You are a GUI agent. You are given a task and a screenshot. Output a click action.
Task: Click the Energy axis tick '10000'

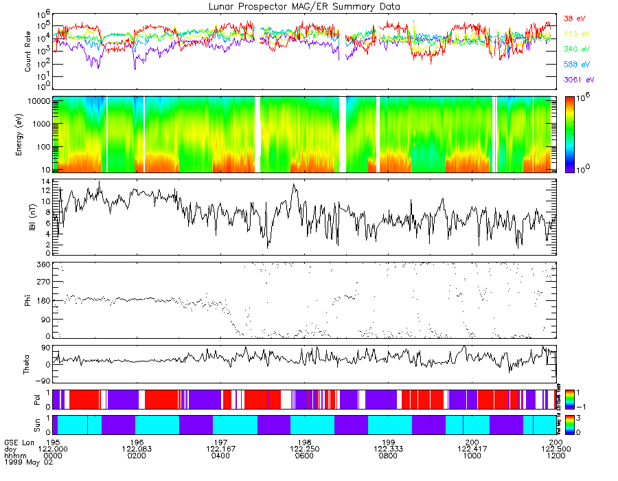coord(38,101)
